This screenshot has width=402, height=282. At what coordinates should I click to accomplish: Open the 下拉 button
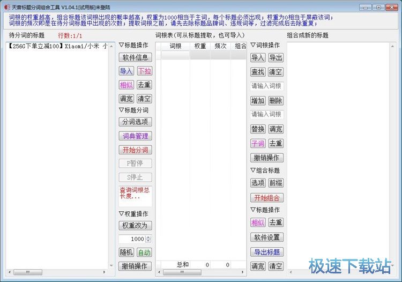coord(144,71)
